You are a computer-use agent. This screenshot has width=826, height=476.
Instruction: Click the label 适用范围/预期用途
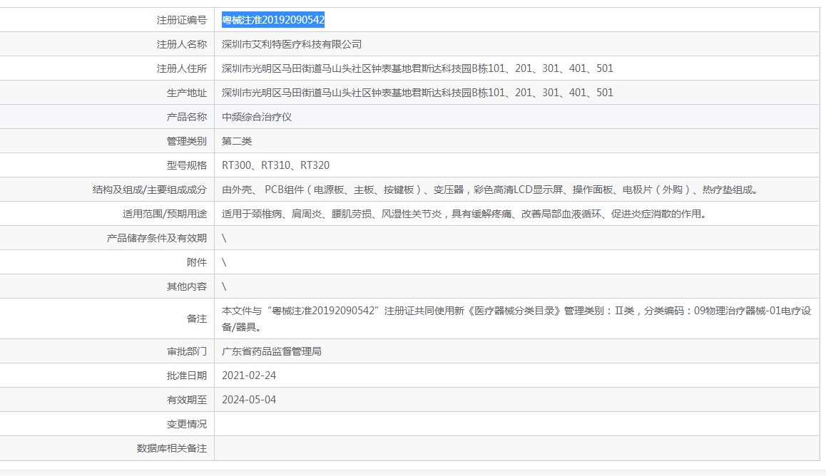click(165, 214)
